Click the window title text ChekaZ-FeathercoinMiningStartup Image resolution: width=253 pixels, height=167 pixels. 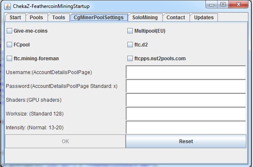coord(51,6)
